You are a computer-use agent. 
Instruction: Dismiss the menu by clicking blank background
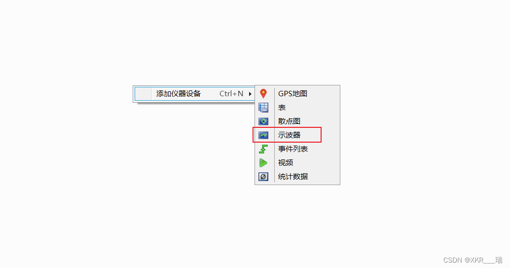(x=98, y=195)
